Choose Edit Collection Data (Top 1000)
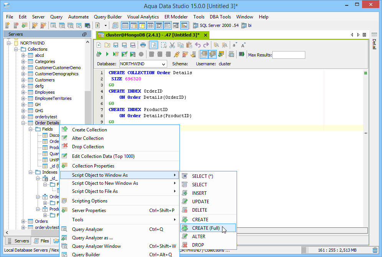Image resolution: width=382 pixels, height=257 pixels. (119, 156)
